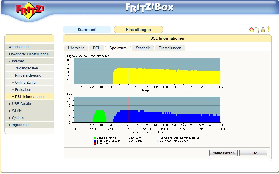The image size is (279, 174).
Task: Expand the Assistenten menu arrow
Action: coord(7,47)
